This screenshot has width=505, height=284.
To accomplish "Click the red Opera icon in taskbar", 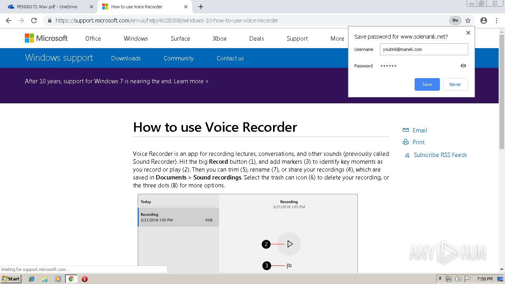I will tap(84, 279).
